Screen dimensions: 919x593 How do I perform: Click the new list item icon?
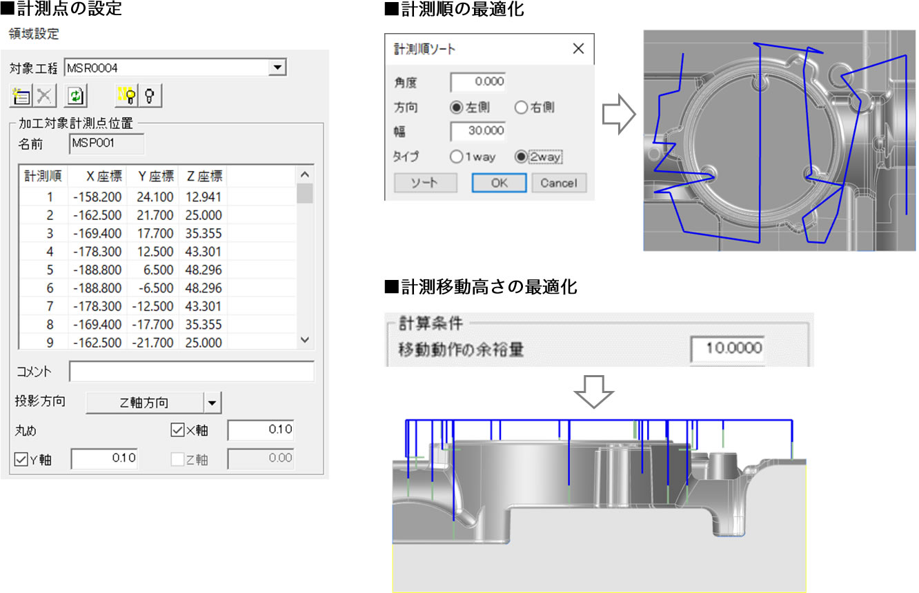(21, 96)
